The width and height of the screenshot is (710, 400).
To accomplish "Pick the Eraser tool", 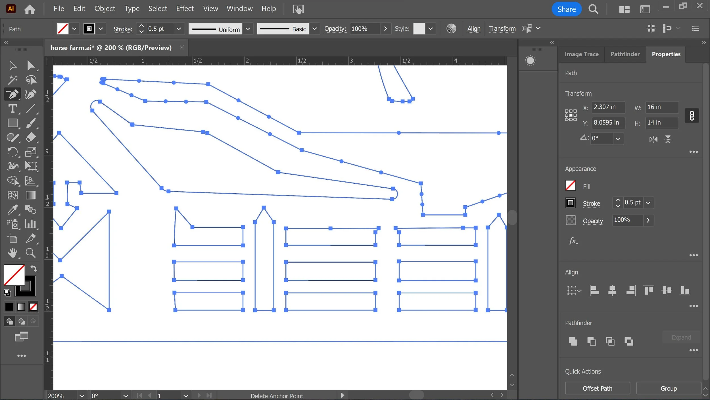I will (x=30, y=137).
